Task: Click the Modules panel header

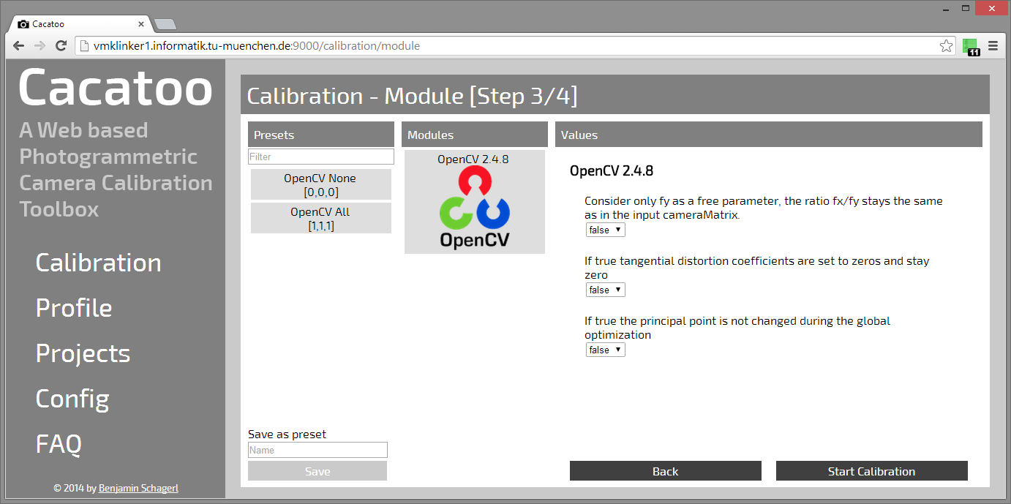Action: tap(475, 135)
